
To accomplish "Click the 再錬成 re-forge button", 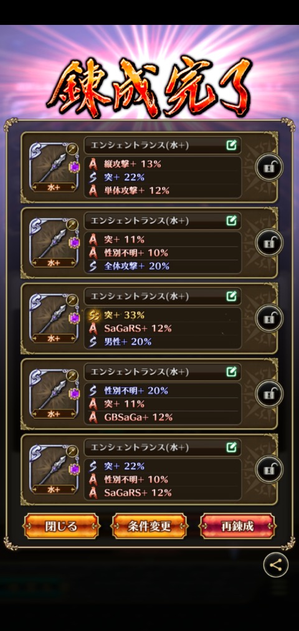I will (237, 526).
